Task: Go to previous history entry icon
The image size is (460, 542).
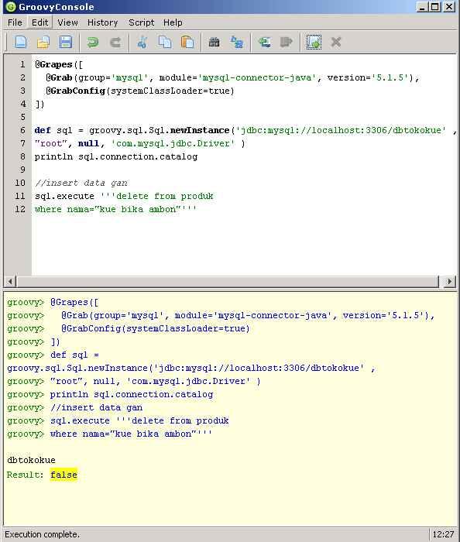Action: click(x=264, y=42)
